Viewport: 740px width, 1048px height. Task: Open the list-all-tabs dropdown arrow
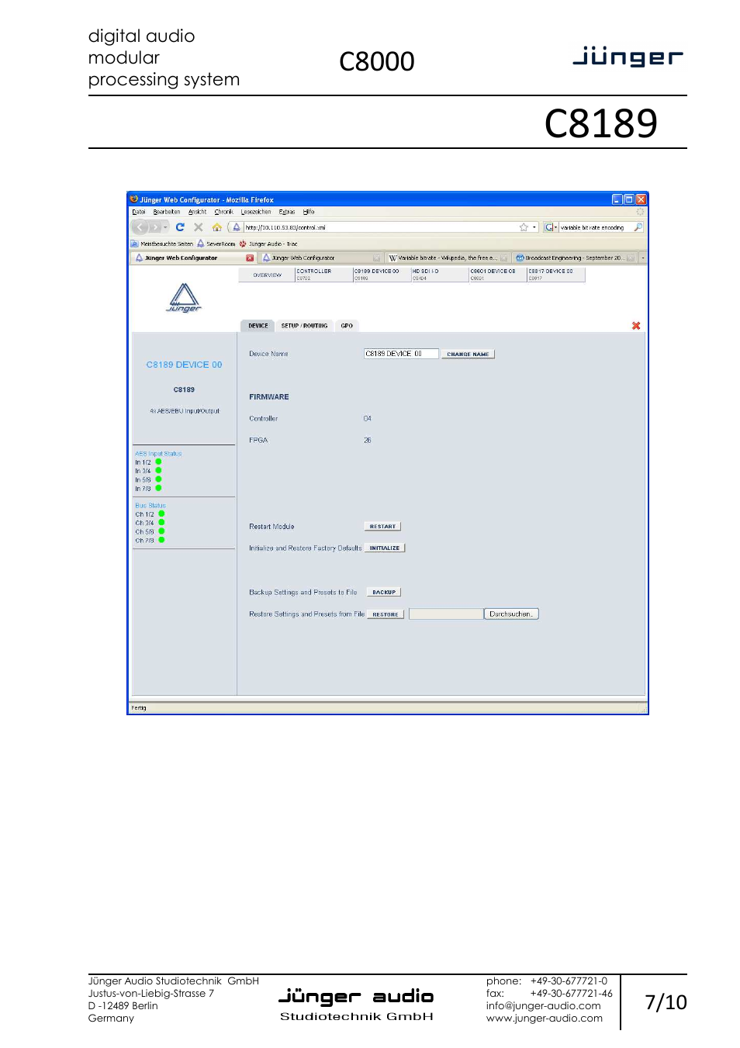click(x=643, y=258)
